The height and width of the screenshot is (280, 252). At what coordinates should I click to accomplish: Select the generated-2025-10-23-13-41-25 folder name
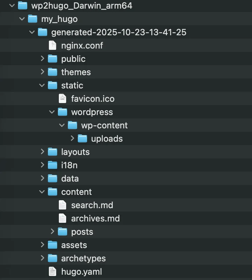point(119,32)
